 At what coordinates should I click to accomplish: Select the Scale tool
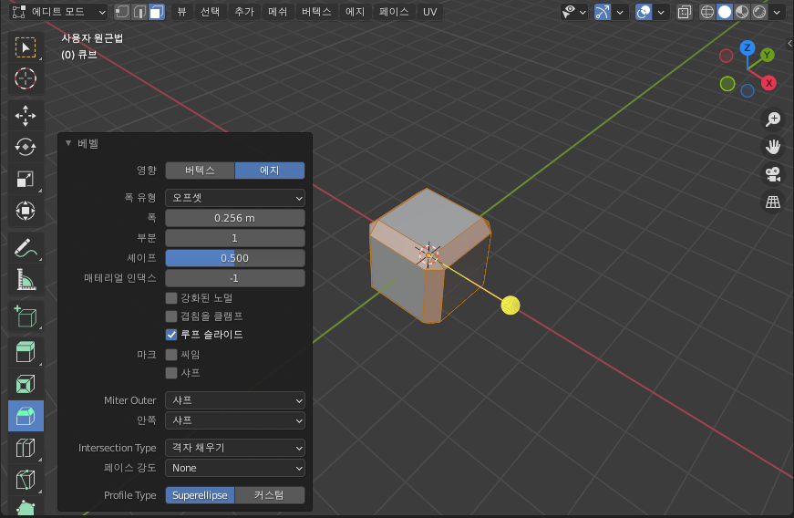(x=26, y=179)
